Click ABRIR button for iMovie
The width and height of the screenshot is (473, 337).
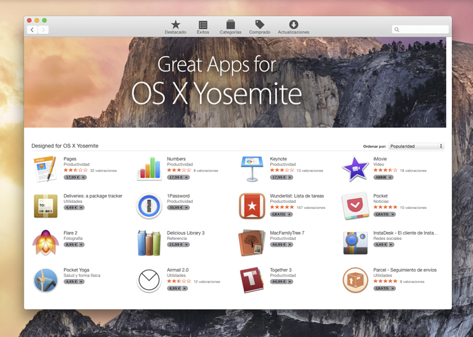(x=380, y=177)
